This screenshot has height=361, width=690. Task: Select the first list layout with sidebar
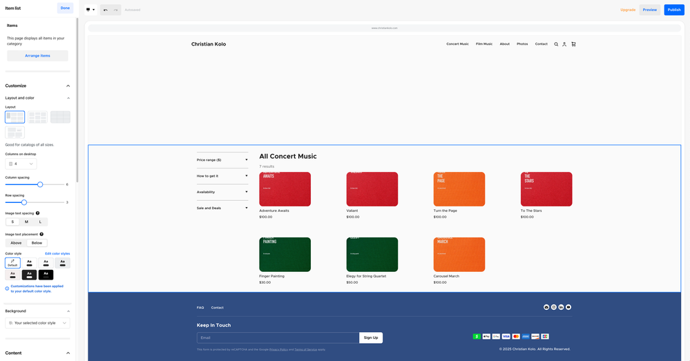coord(15,117)
